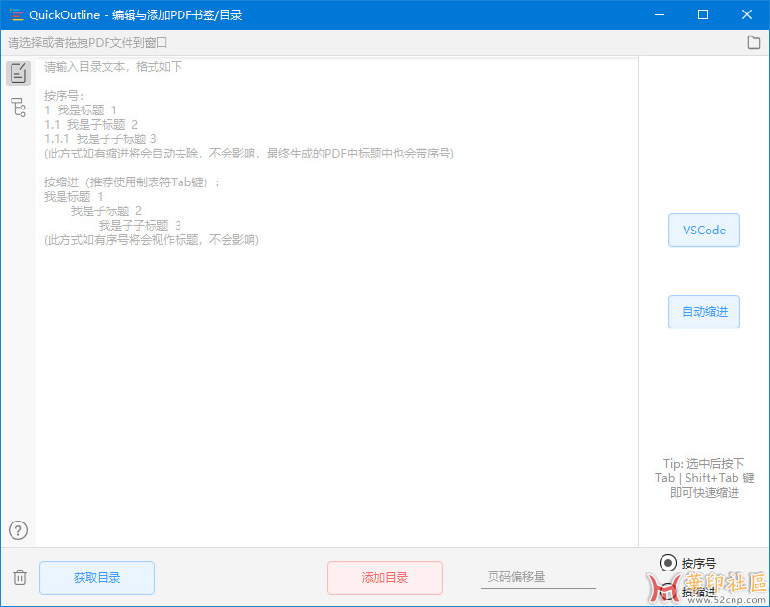Maximize the QuickOutline window

coord(703,14)
